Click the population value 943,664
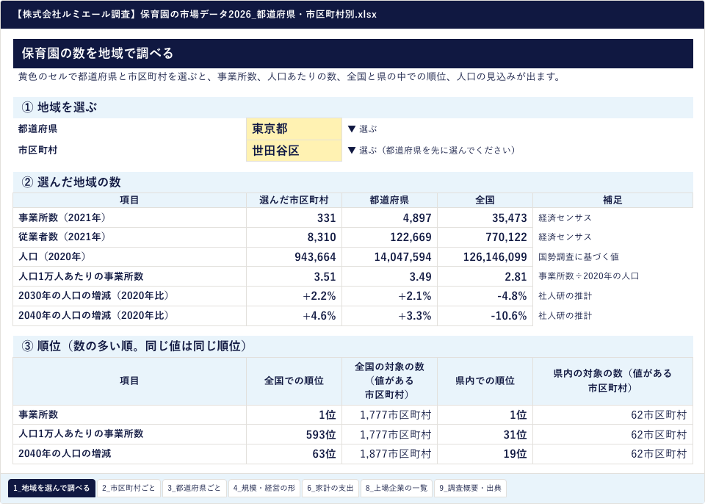This screenshot has height=504, width=705. pos(294,256)
